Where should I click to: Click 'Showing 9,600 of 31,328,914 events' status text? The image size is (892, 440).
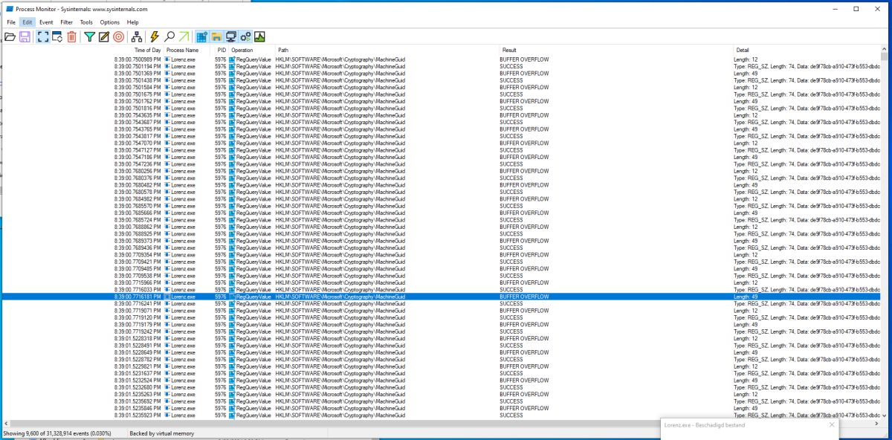[x=58, y=433]
